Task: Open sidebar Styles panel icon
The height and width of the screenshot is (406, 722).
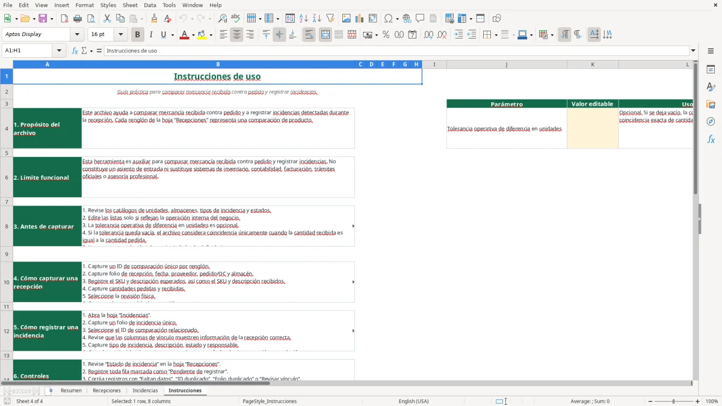Action: point(711,87)
